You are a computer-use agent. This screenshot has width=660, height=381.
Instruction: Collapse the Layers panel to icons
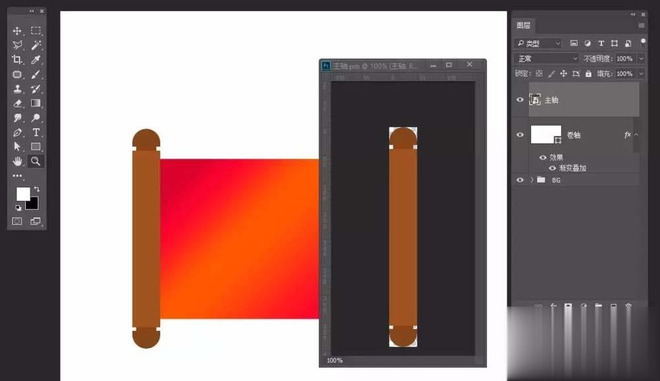coord(633,15)
